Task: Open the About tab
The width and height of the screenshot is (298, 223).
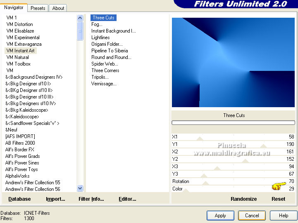Action: click(58, 8)
